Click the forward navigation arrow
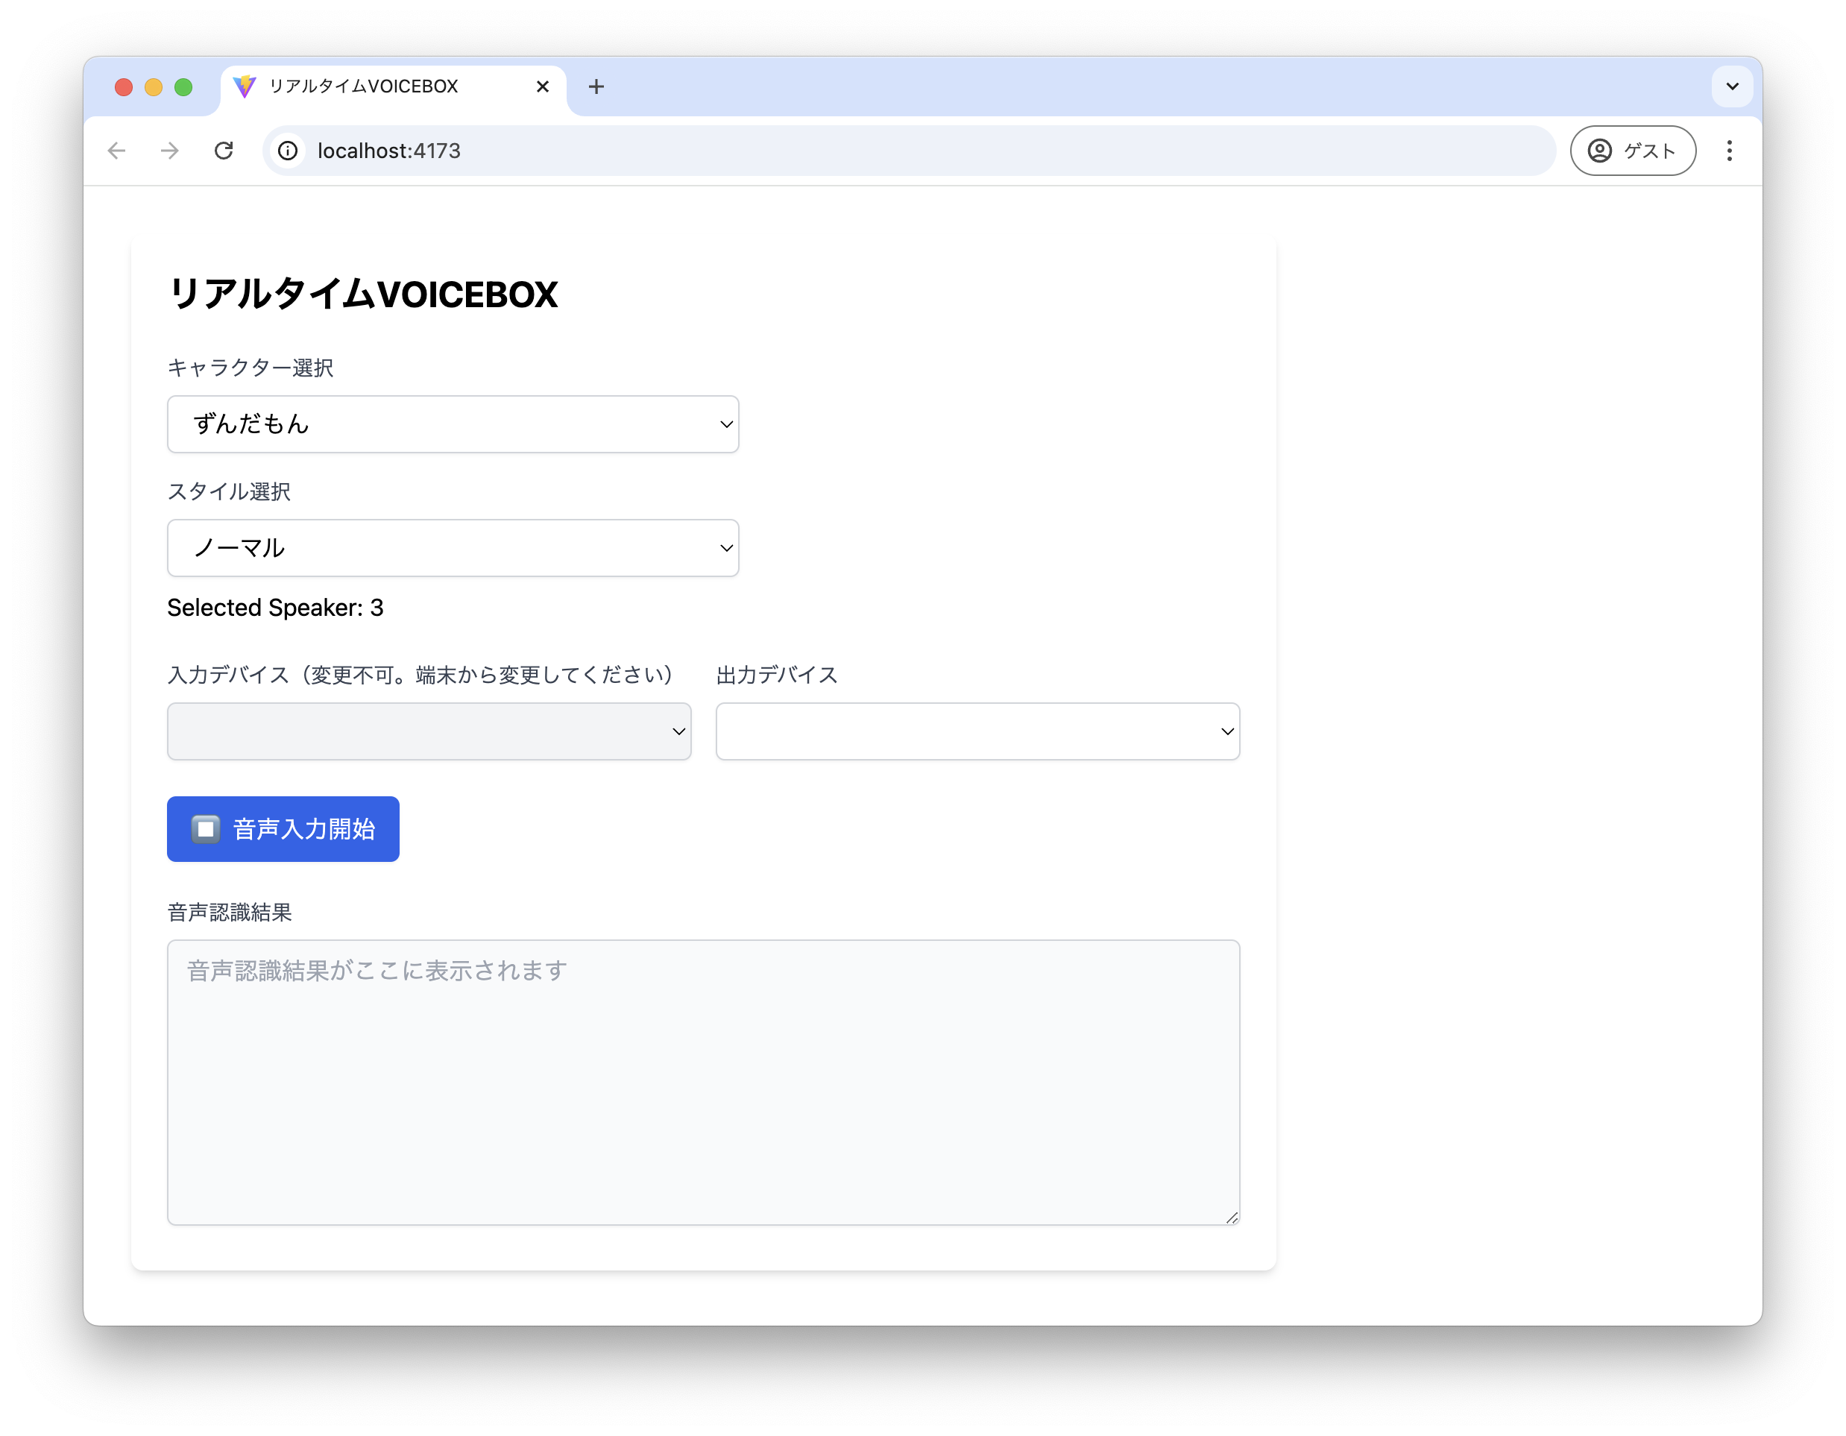 tap(169, 151)
